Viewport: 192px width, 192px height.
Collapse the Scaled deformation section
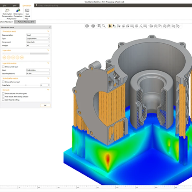pyautogui.click(x=48, y=78)
